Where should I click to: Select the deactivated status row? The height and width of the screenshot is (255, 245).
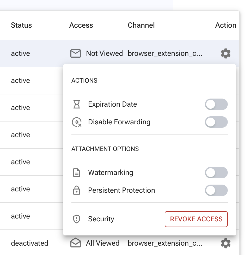(x=29, y=243)
